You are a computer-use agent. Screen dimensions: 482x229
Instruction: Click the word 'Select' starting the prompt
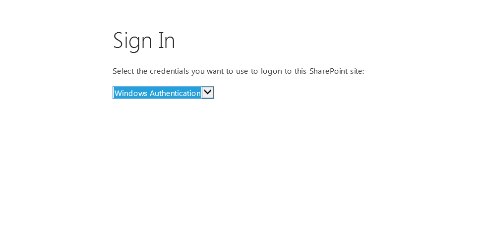[123, 71]
